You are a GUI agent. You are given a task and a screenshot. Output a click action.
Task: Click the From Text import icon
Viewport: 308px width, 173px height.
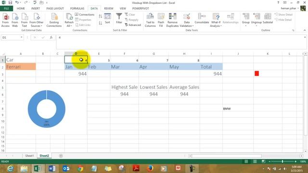coord(25,20)
